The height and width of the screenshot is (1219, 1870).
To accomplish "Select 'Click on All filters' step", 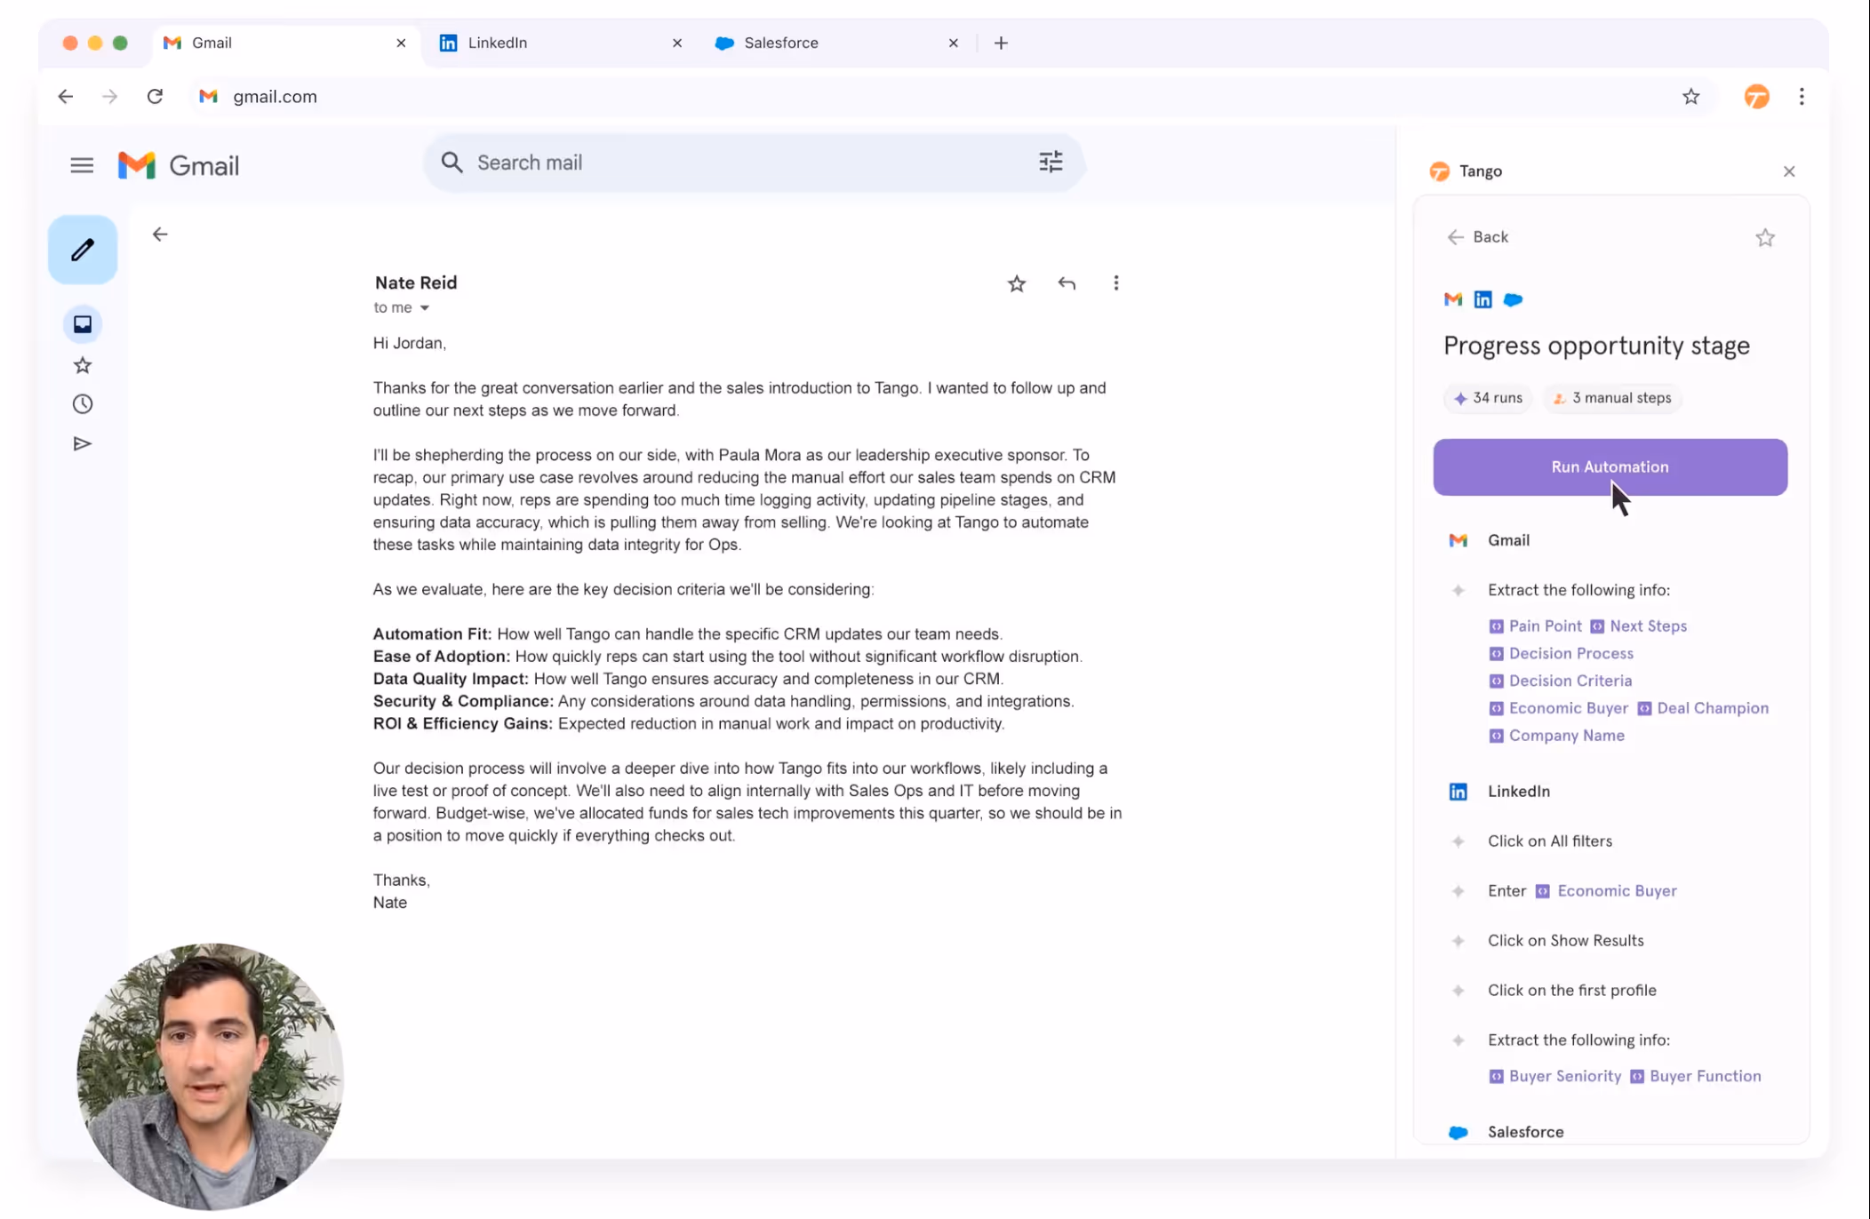I will [1549, 841].
